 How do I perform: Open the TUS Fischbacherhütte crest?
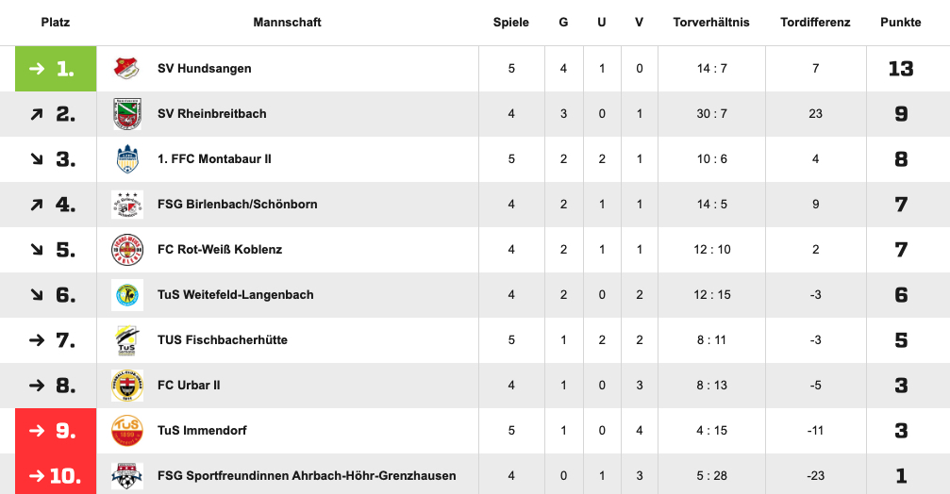click(127, 340)
